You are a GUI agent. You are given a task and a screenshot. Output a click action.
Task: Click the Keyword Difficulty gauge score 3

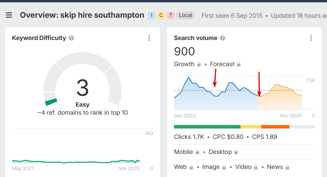[82, 88]
